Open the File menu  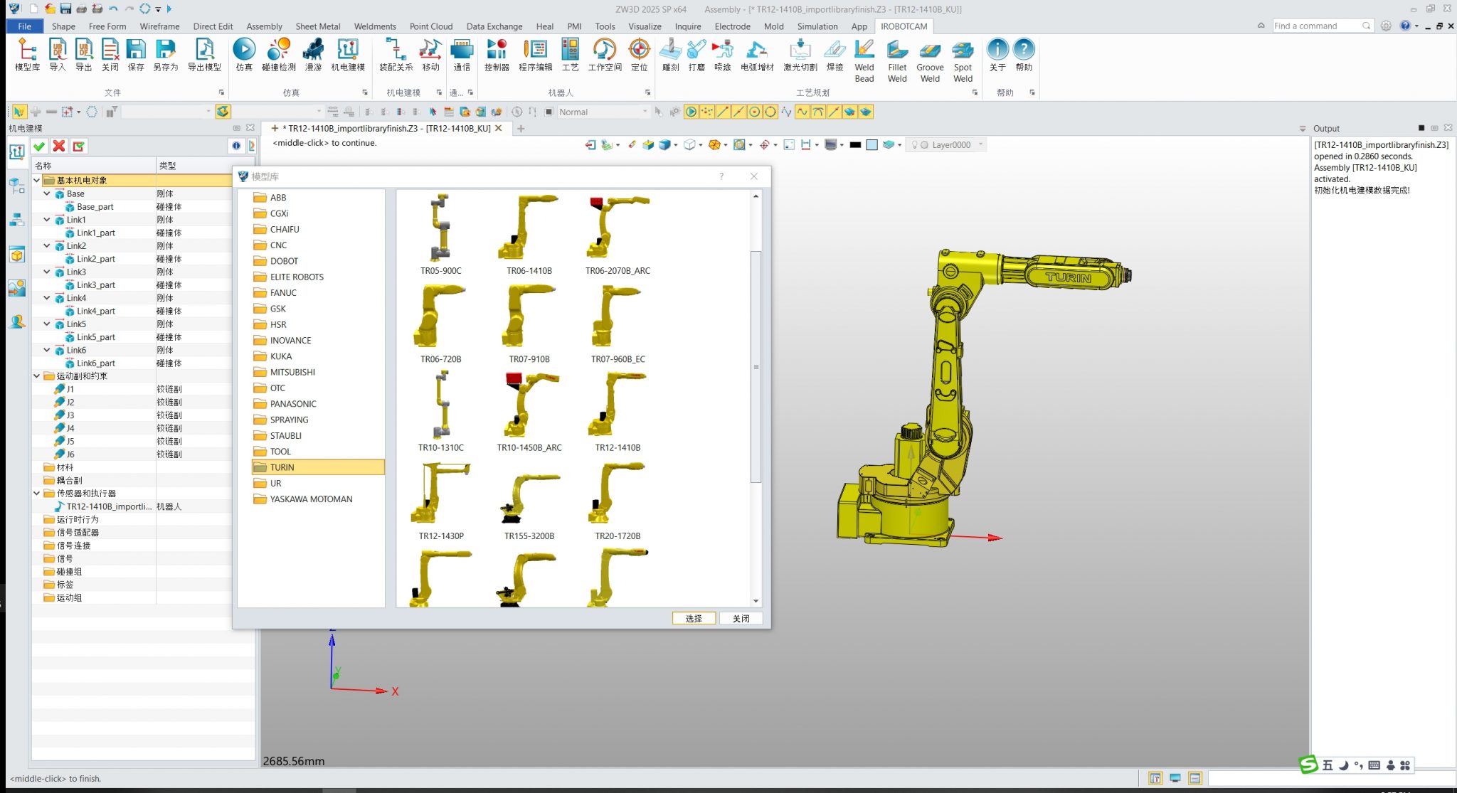[25, 26]
